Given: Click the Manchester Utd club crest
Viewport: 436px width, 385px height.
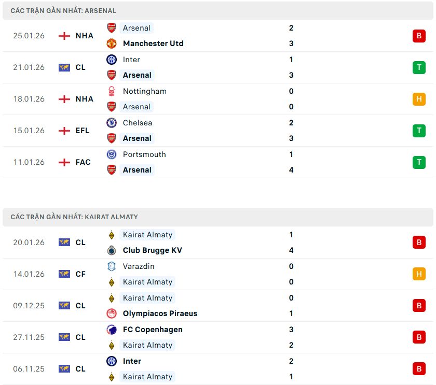Looking at the screenshot, I should [x=112, y=44].
